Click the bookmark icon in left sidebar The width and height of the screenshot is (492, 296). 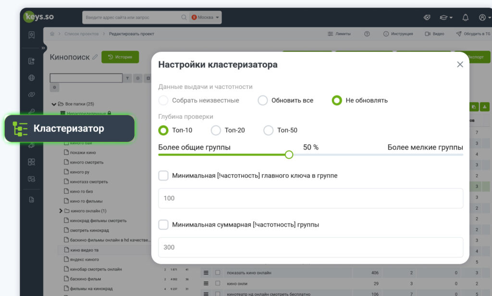coord(31,35)
